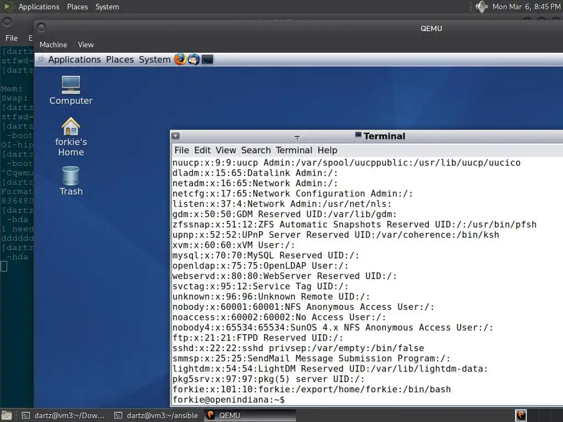Open Terminal's Terminal menu

coord(294,150)
